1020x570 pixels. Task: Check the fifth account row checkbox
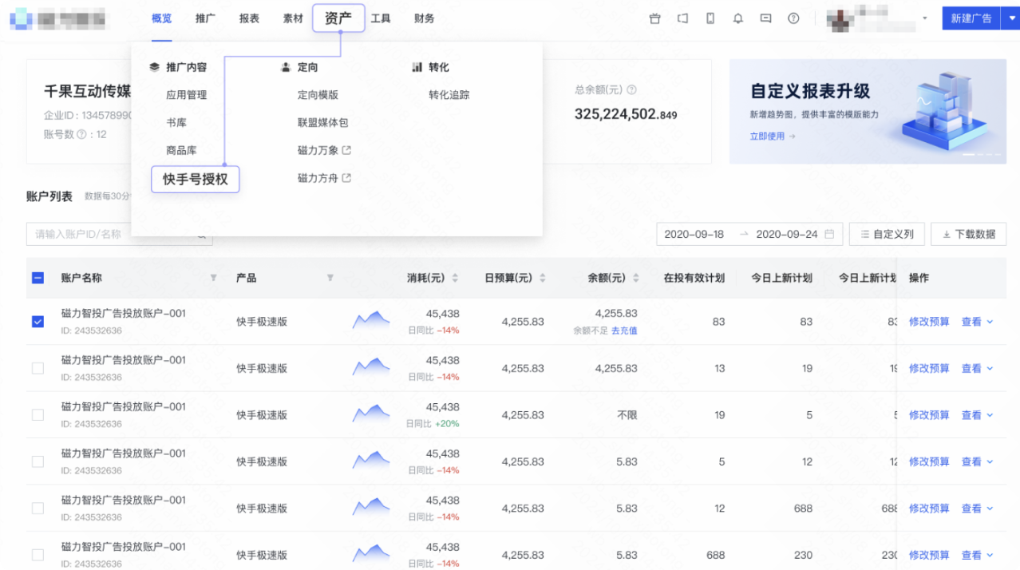pos(38,509)
